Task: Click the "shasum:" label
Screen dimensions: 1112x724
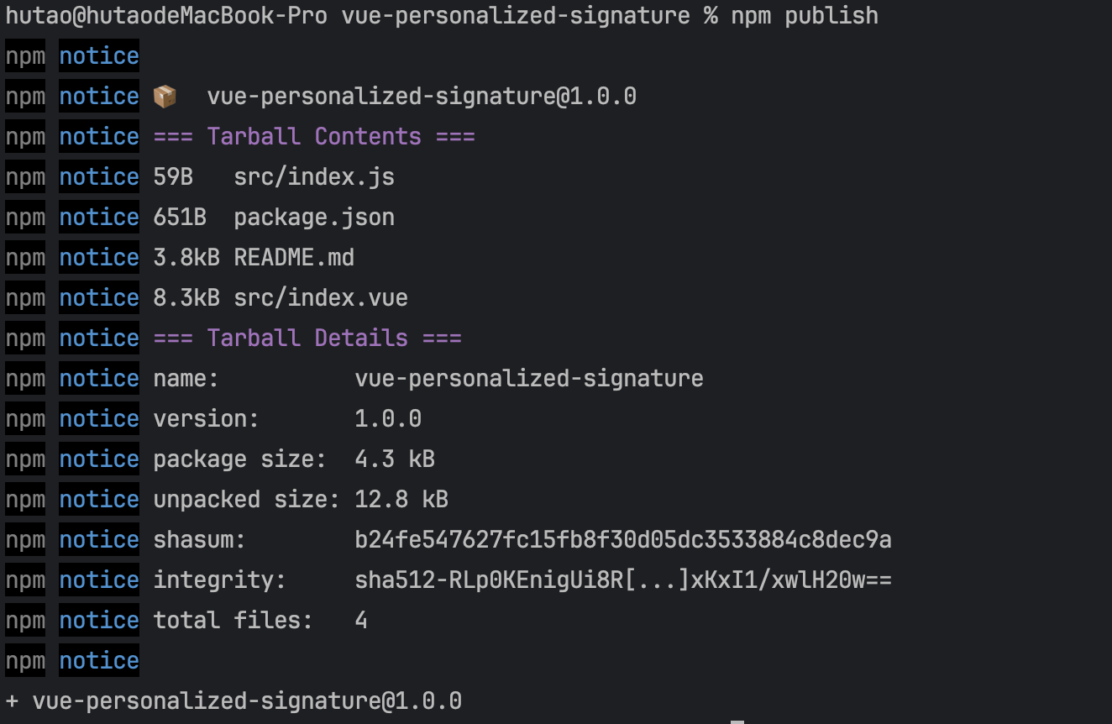Action: 199,540
